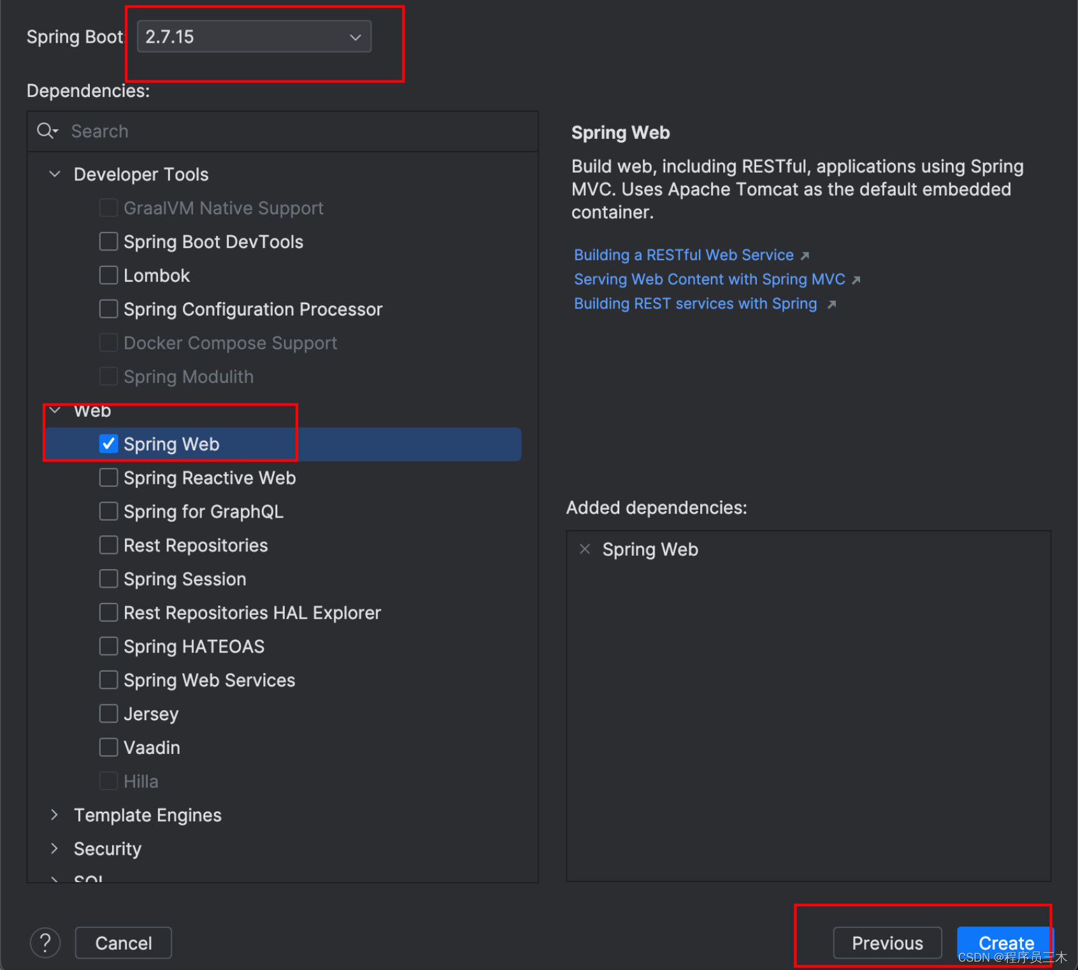
Task: Check Spring Reactive Web
Action: click(109, 477)
